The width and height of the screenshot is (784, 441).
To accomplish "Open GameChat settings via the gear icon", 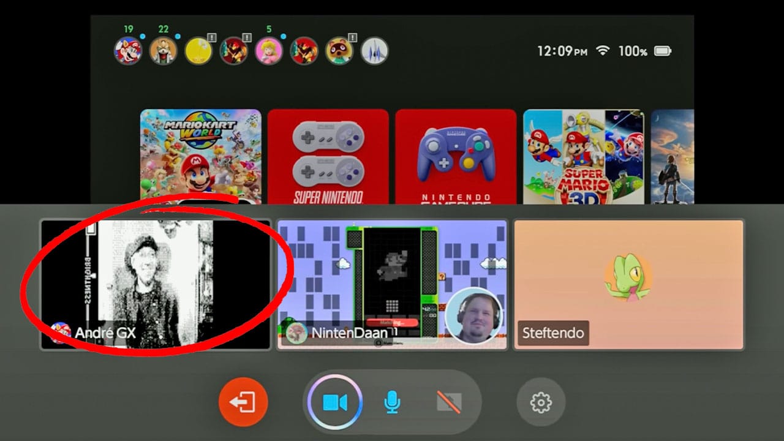I will coord(541,402).
